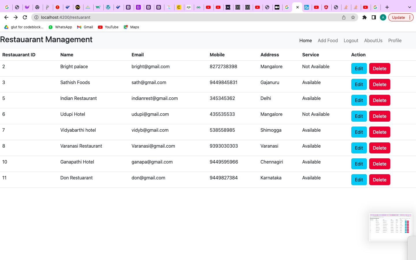Open Gmail from the bookmarks bar
The image size is (416, 260).
click(x=85, y=27)
